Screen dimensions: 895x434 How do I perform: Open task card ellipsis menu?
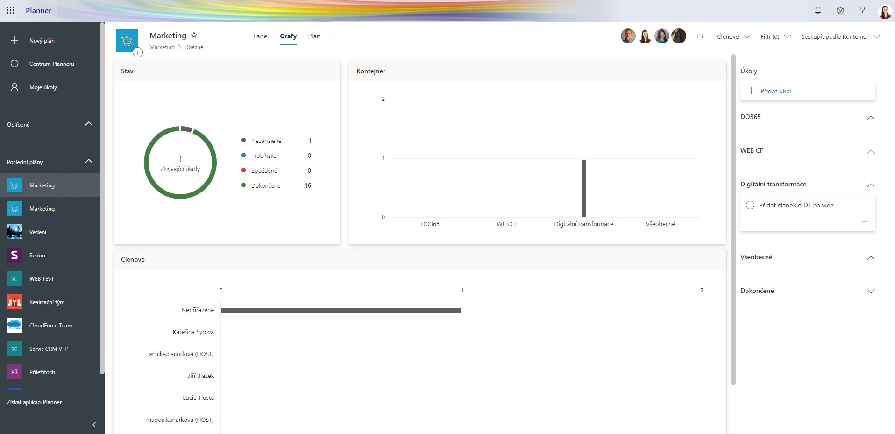coord(865,221)
